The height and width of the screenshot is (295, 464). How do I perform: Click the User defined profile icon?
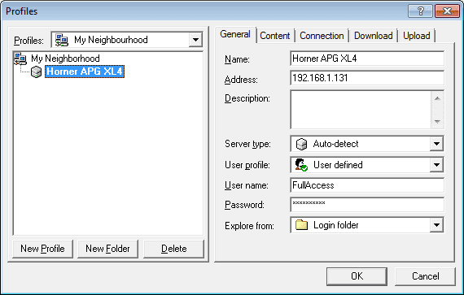click(x=301, y=165)
